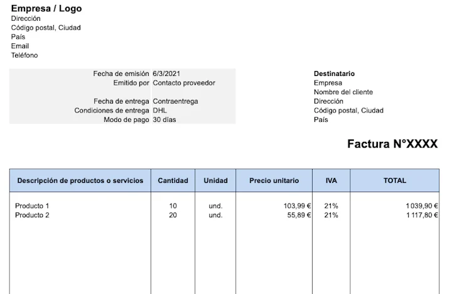Image resolution: width=462 pixels, height=294 pixels.
Task: Select the 30 días payment cell
Action: (164, 119)
